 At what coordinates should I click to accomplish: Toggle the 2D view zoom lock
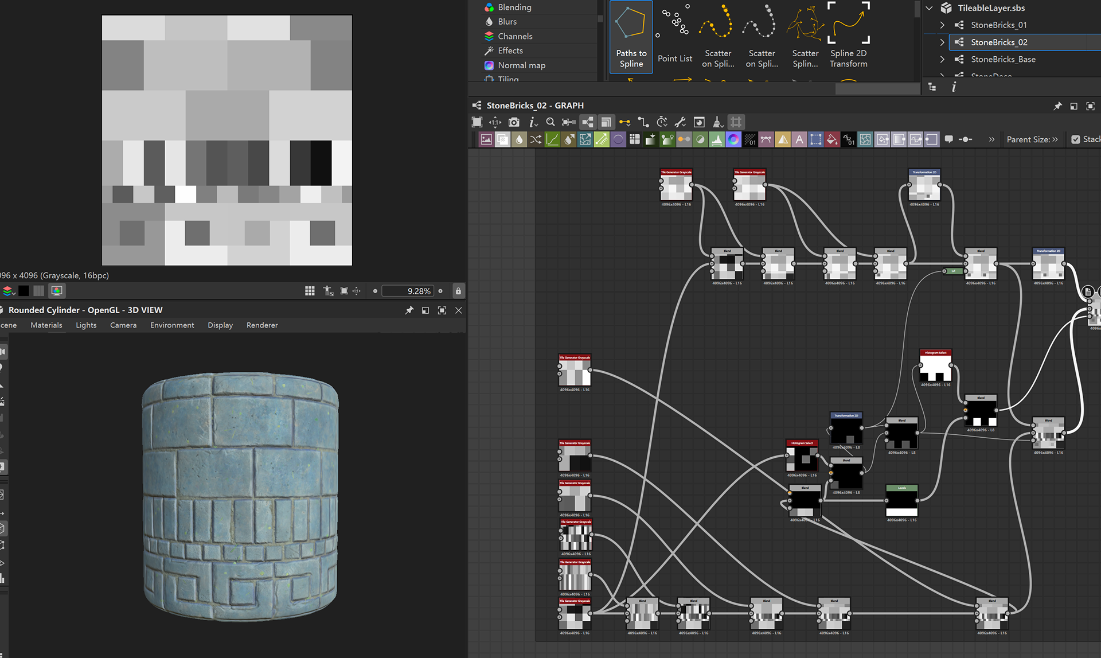coord(458,291)
